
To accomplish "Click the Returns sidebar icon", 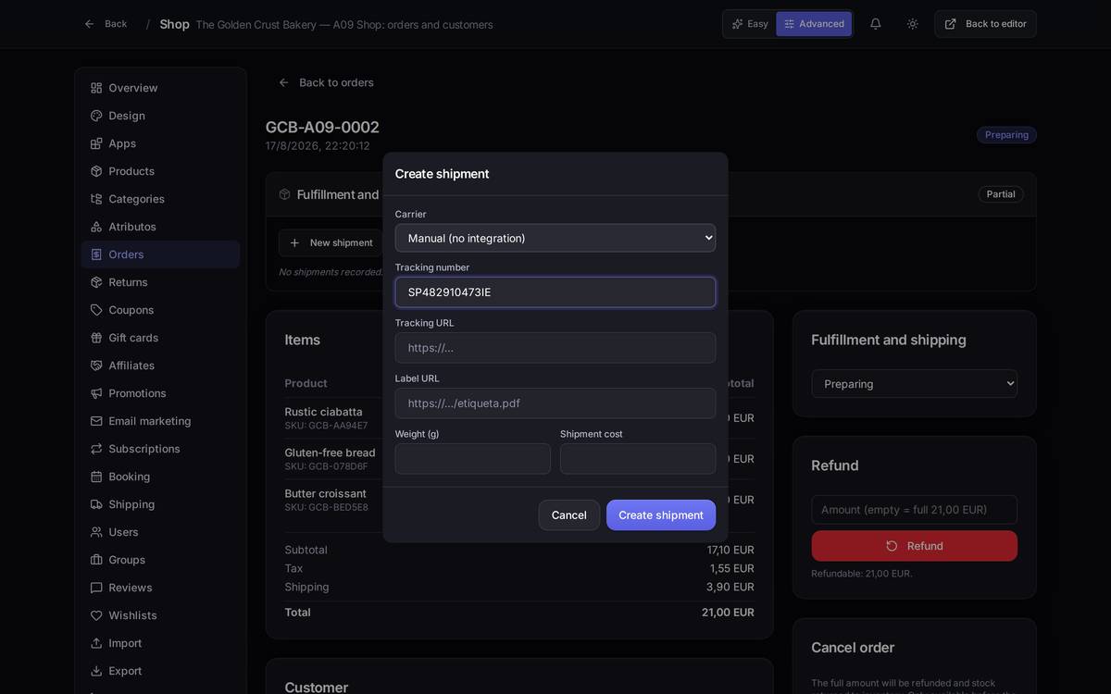I will click(96, 282).
